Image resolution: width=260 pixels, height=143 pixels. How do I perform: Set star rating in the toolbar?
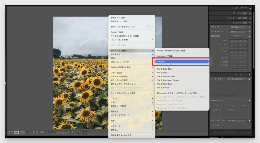click(63, 133)
